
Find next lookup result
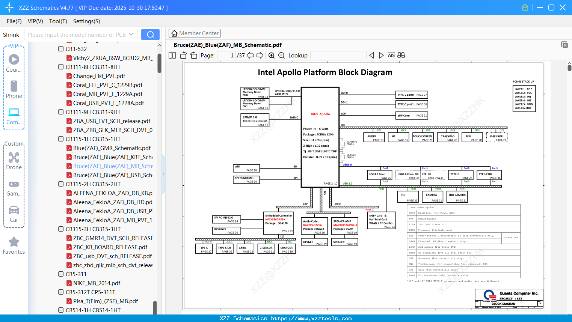(381, 56)
